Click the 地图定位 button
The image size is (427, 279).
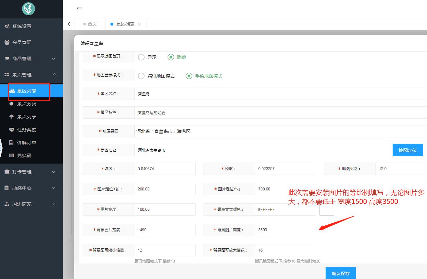click(x=408, y=150)
